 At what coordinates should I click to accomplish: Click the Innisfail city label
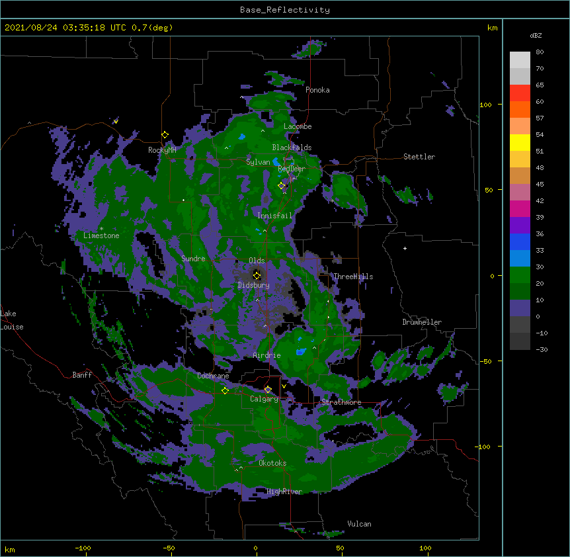(x=274, y=216)
